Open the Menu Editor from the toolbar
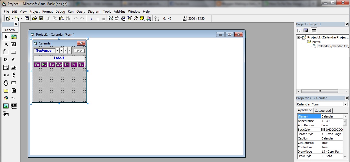The width and height of the screenshot is (350, 162). pos(26,18)
